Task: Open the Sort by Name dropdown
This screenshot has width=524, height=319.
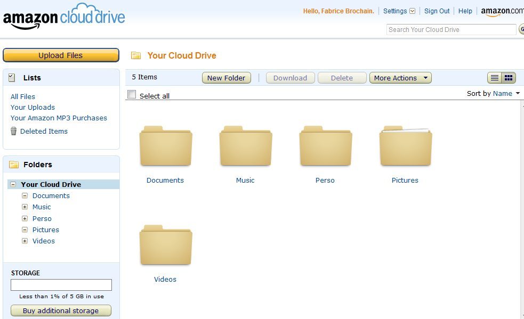Action: [505, 94]
